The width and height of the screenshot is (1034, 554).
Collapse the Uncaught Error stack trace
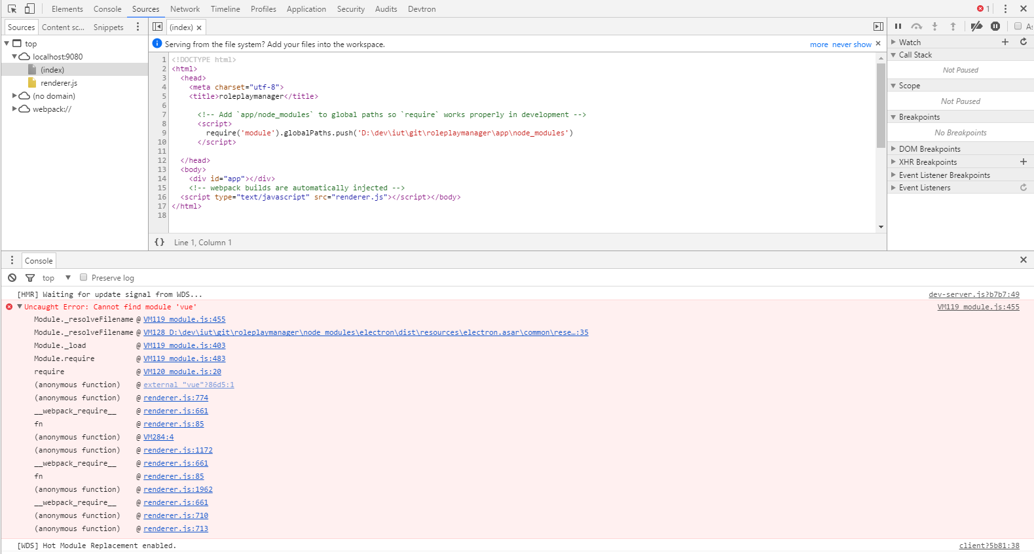click(20, 307)
